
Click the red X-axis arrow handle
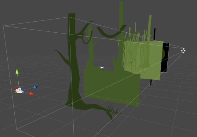pyautogui.click(x=31, y=93)
